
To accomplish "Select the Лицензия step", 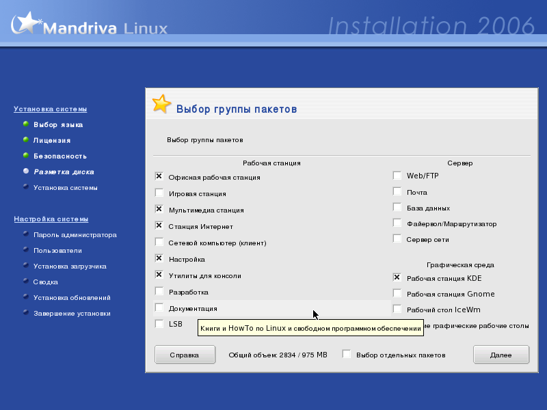I will click(x=52, y=141).
